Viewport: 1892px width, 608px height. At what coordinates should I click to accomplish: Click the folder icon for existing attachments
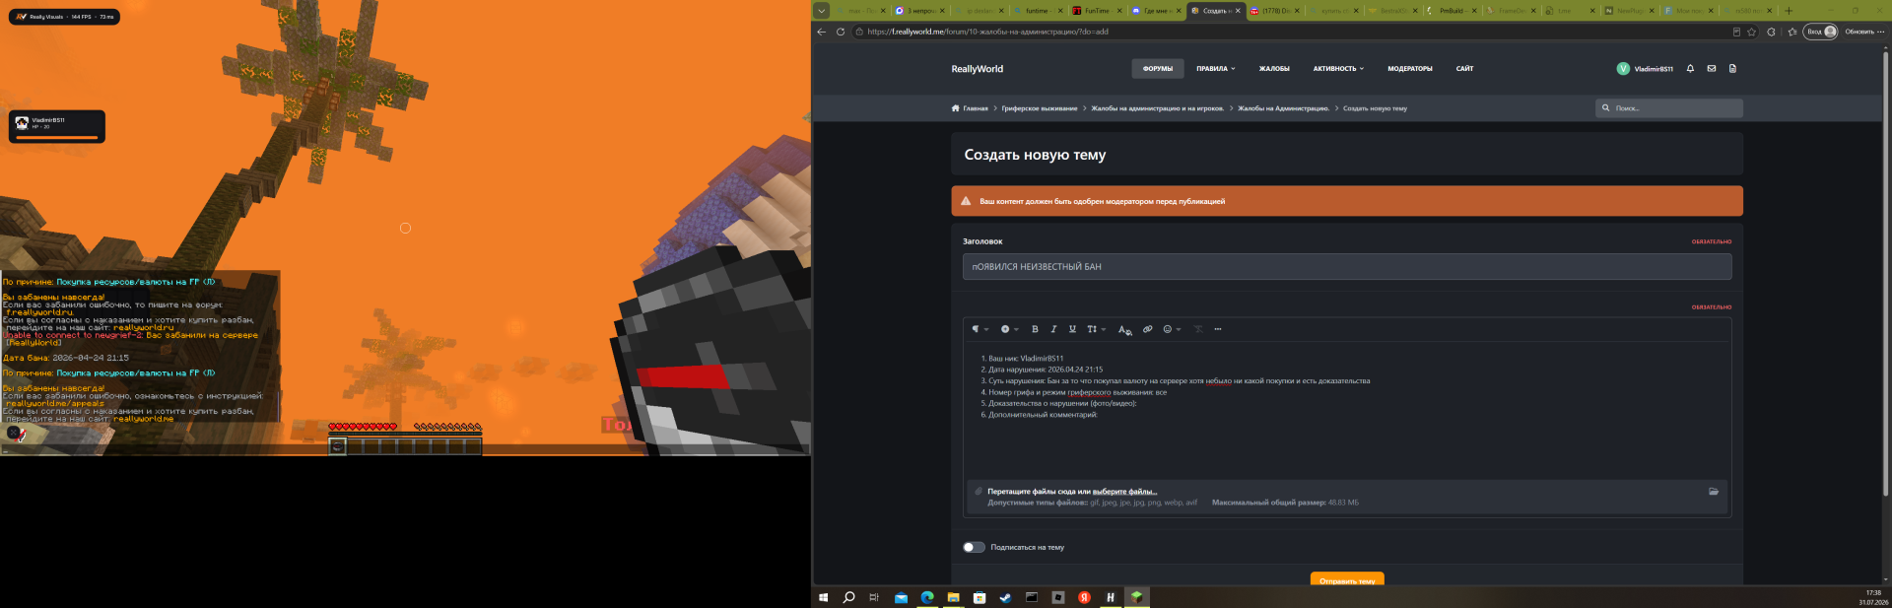tap(1714, 492)
